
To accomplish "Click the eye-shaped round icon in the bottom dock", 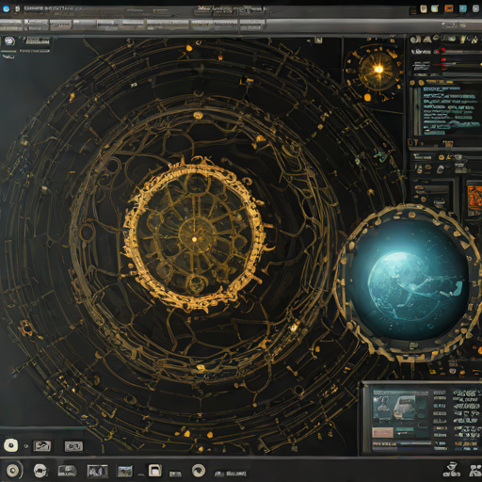I will (x=199, y=471).
